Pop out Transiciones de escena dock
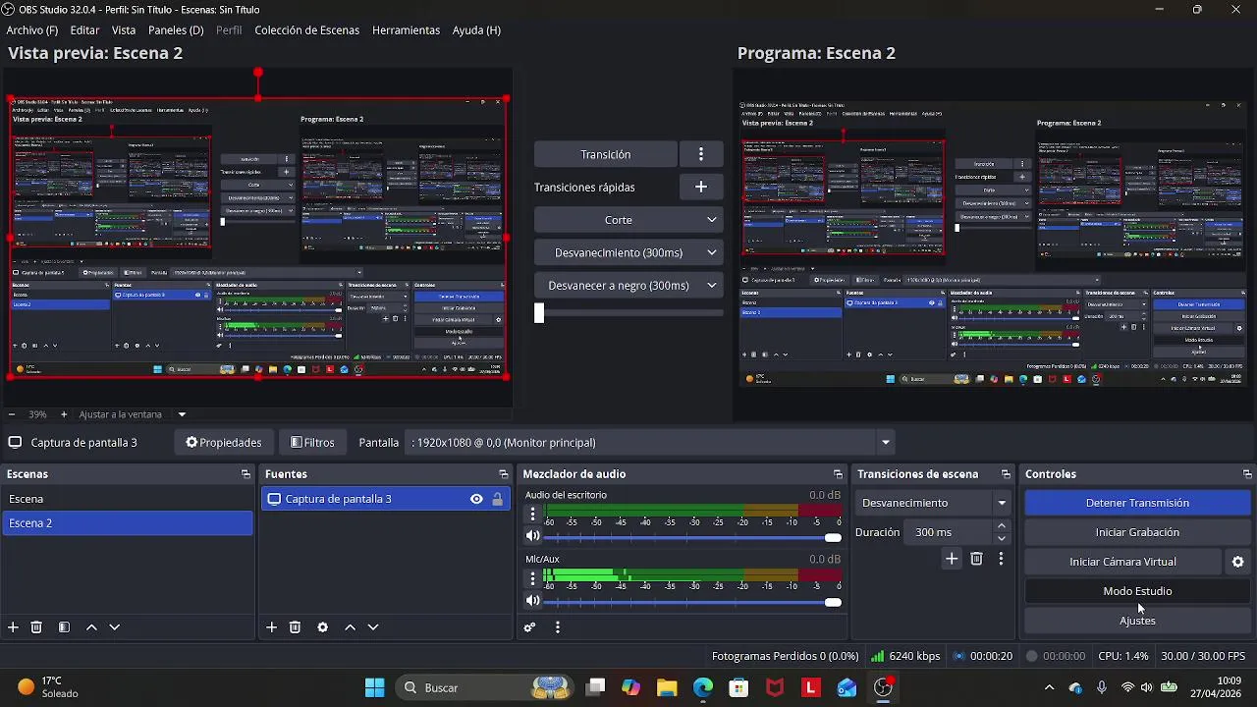Screen dimensions: 1257x707 1006,474
